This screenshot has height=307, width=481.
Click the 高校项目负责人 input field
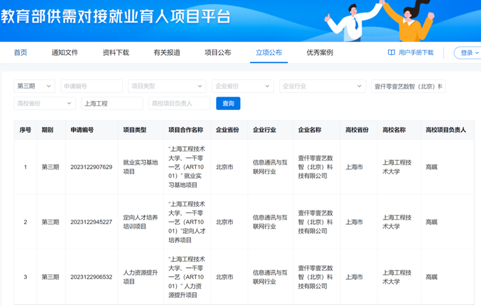pyautogui.click(x=179, y=103)
